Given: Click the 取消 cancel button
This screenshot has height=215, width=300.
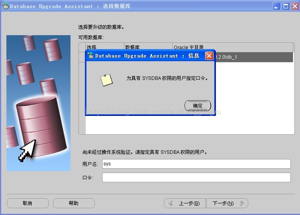Looking at the screenshot, I should [28, 203].
